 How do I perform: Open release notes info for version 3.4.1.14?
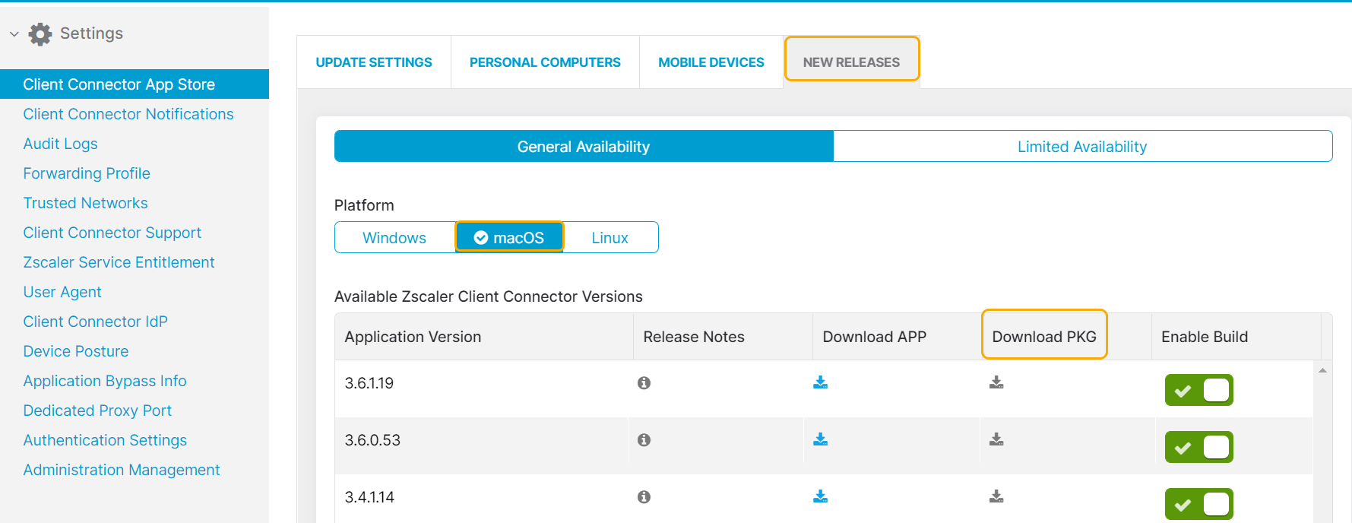[644, 497]
